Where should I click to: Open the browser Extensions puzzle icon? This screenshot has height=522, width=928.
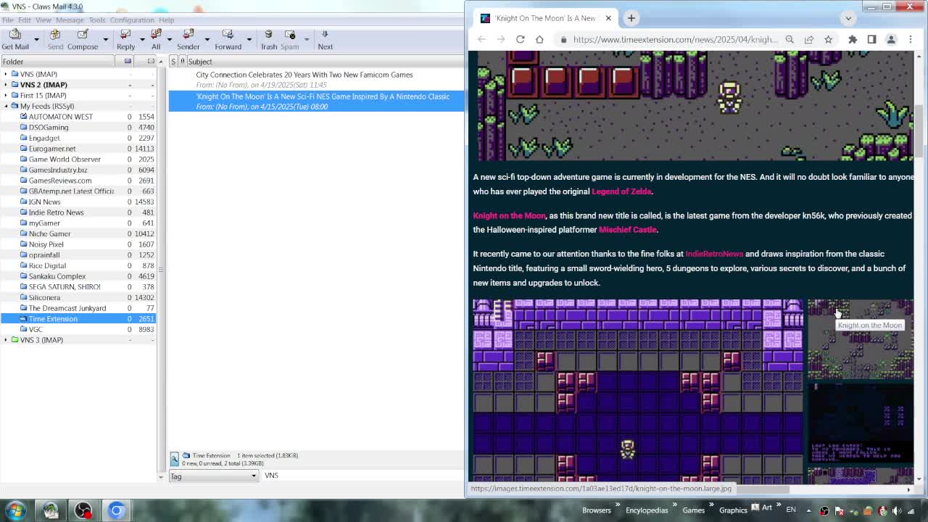click(x=853, y=39)
